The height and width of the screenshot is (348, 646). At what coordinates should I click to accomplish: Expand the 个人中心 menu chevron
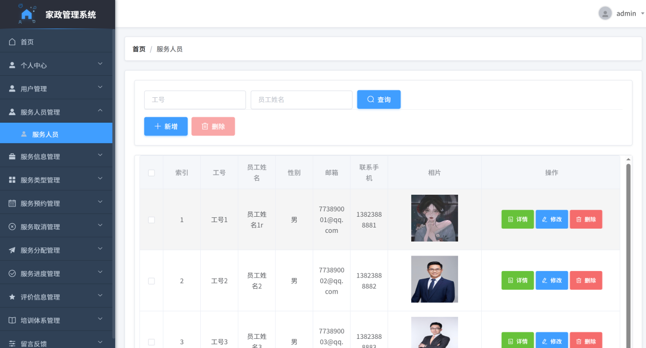(x=100, y=64)
